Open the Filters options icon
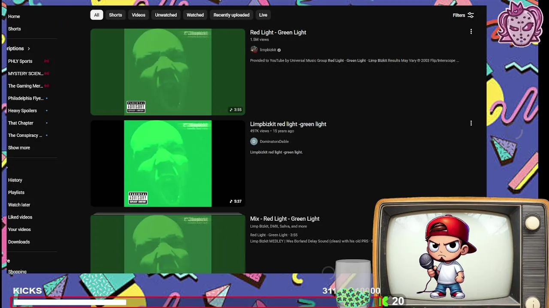 pos(471,15)
